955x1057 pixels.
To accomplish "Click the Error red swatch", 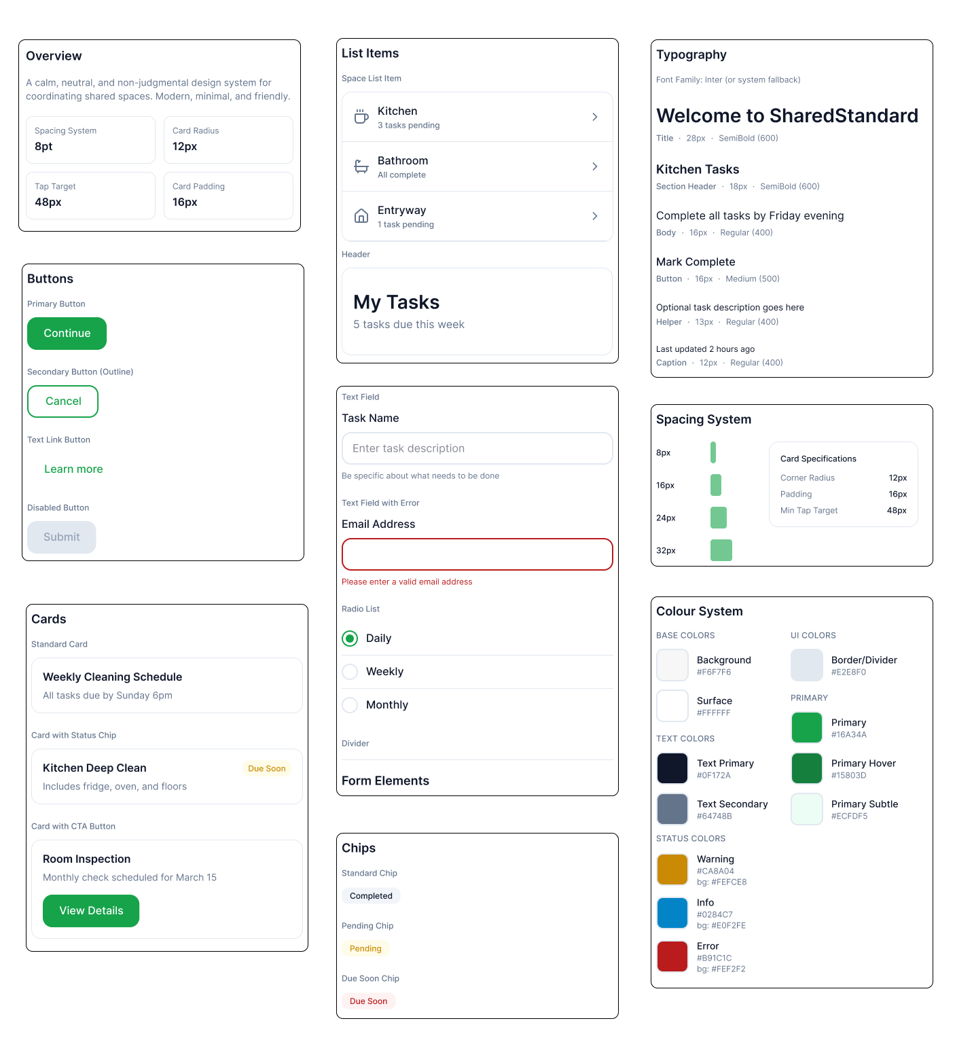I will click(672, 956).
